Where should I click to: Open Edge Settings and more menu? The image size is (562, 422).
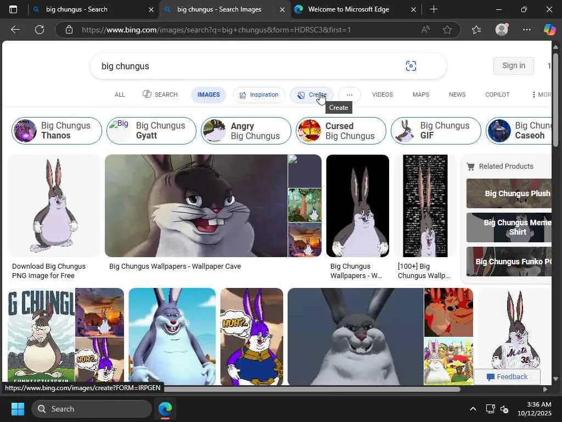click(526, 30)
